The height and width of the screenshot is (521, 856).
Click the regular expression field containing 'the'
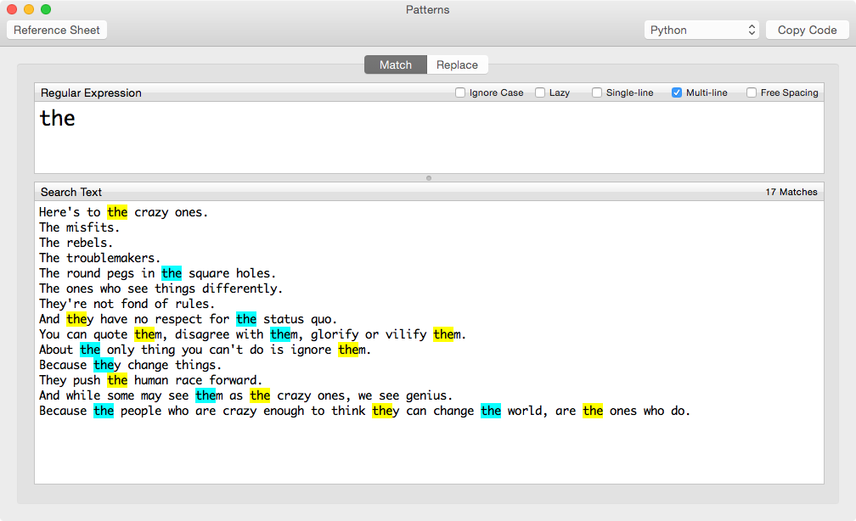[x=429, y=137]
